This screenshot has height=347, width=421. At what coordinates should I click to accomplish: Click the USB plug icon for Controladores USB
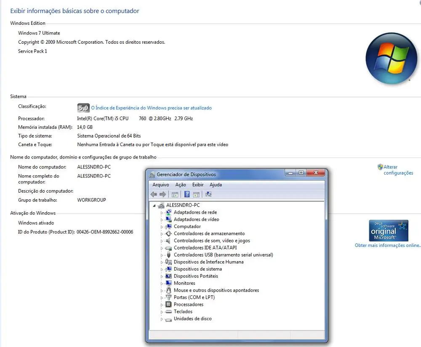(x=169, y=255)
